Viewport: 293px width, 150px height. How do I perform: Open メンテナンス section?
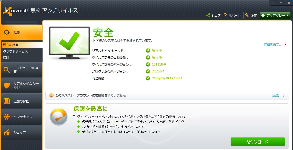[x=22, y=117]
